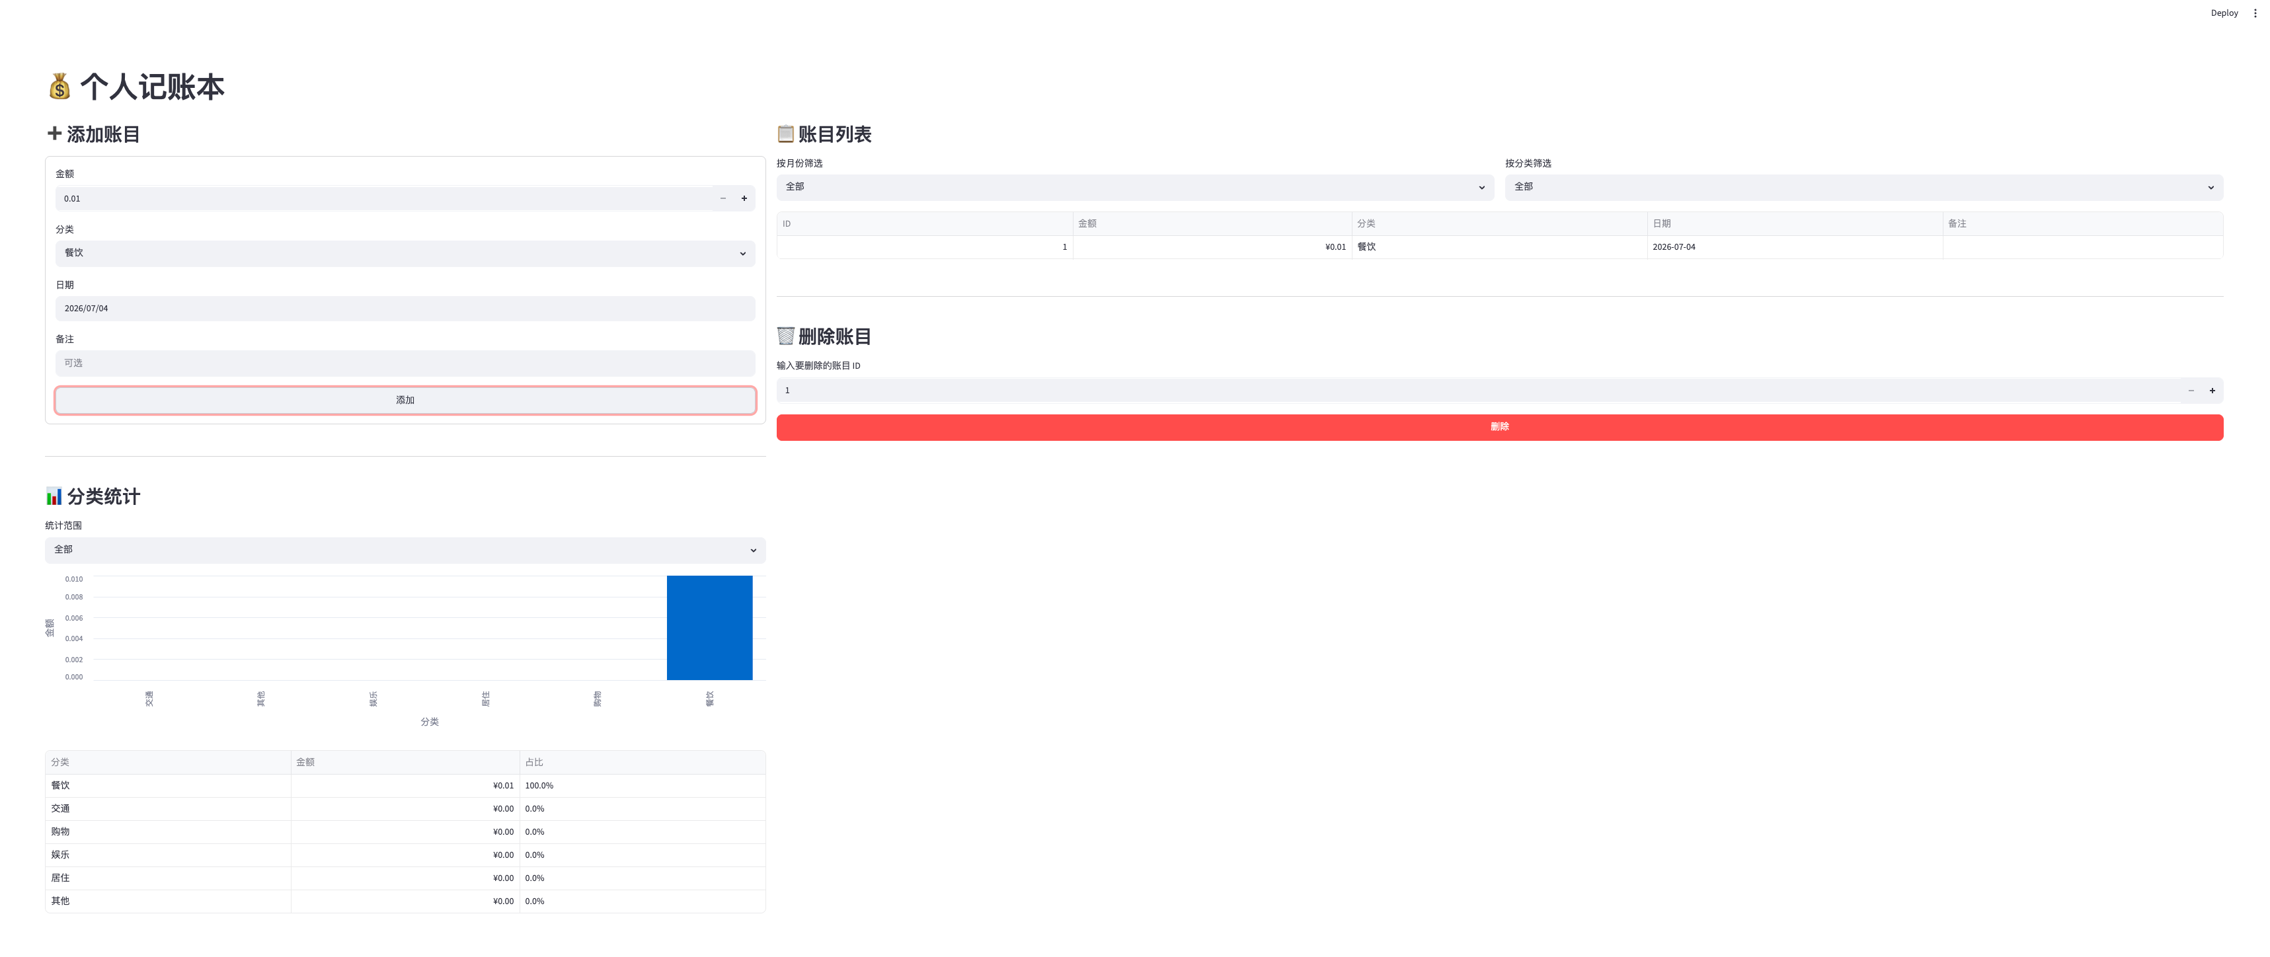Select the 其他 row in statistics table

point(405,901)
